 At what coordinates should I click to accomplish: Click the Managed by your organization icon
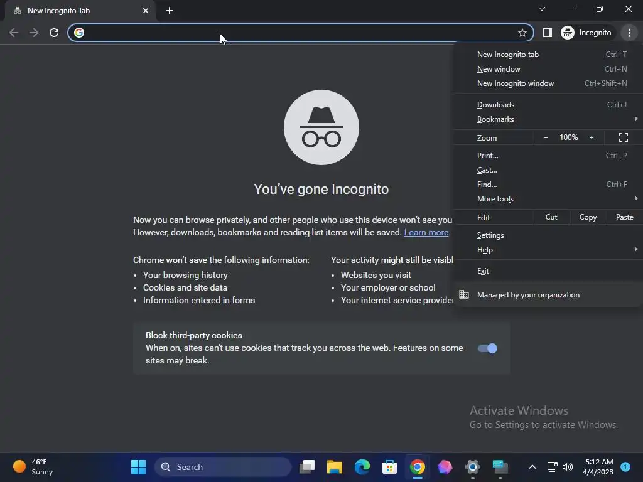(x=464, y=295)
